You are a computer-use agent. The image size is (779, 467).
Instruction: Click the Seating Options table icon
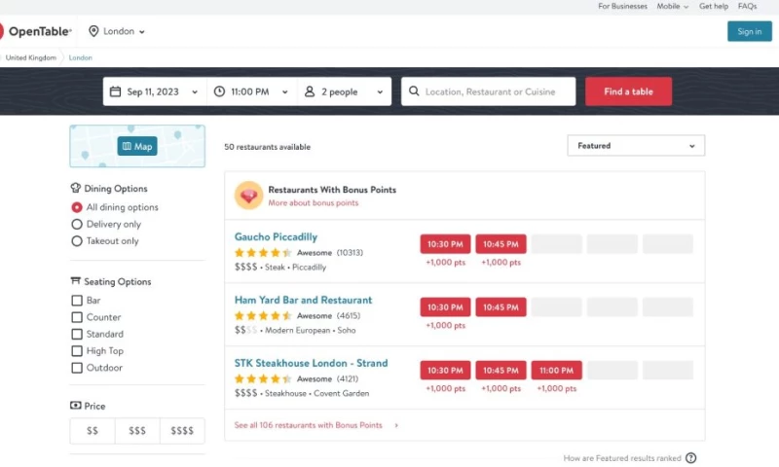[x=76, y=281]
